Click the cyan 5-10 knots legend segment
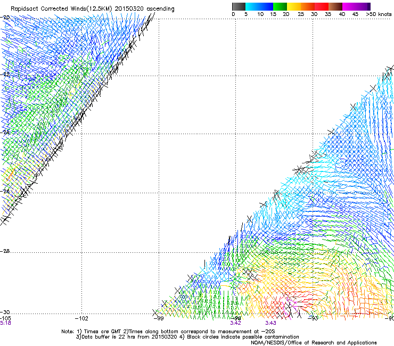394x346 pixels. [x=252, y=6]
